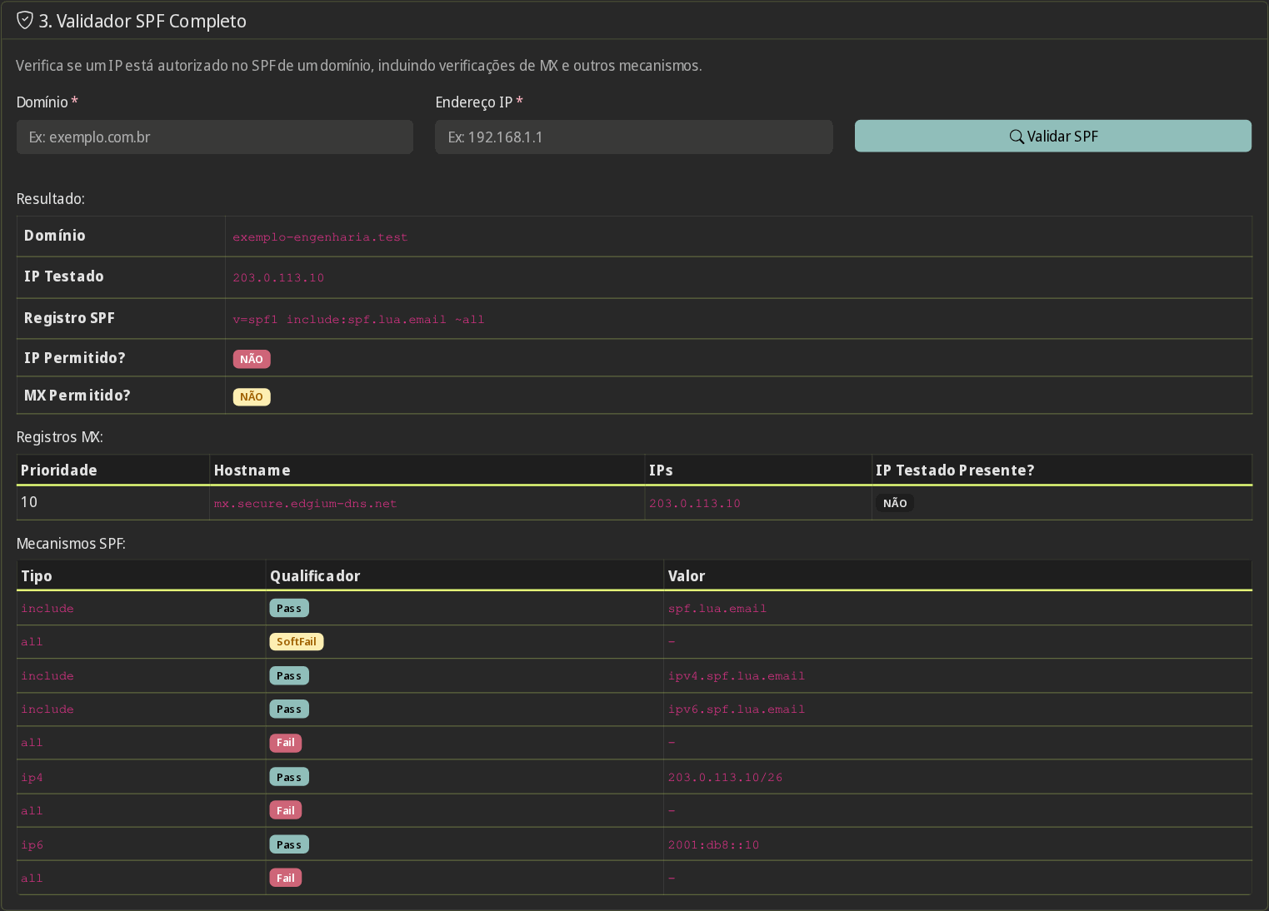The height and width of the screenshot is (911, 1269).
Task: Click the NÃO badge for MX Permitido
Action: coord(252,396)
